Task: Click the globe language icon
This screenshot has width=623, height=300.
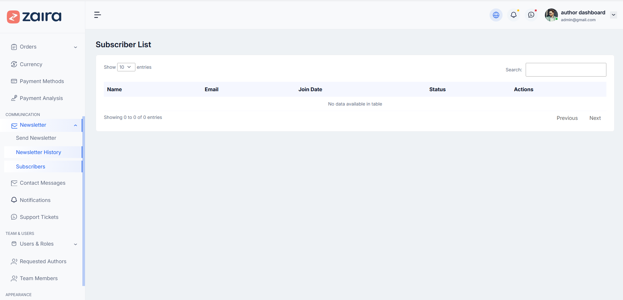Action: [496, 15]
